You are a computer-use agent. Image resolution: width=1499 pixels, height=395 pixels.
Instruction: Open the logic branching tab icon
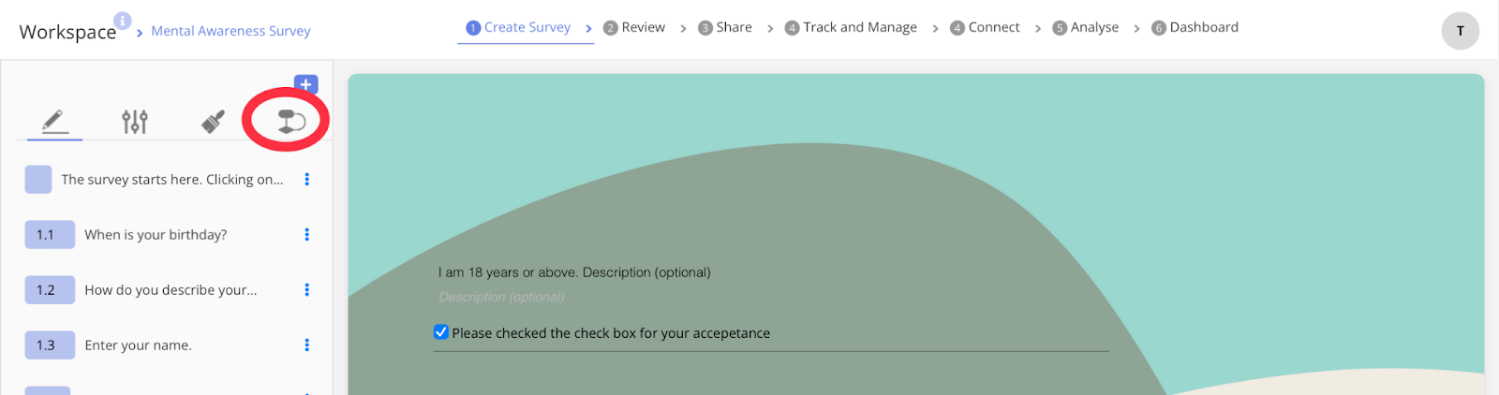click(x=291, y=121)
